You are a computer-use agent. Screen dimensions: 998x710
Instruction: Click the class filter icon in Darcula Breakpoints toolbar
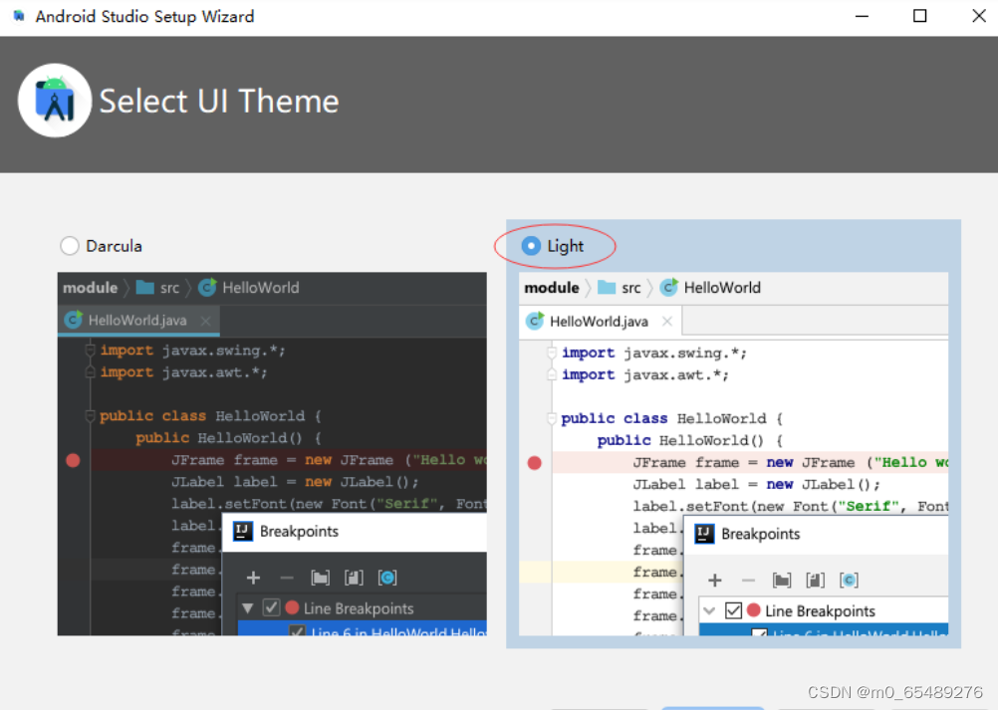point(387,578)
